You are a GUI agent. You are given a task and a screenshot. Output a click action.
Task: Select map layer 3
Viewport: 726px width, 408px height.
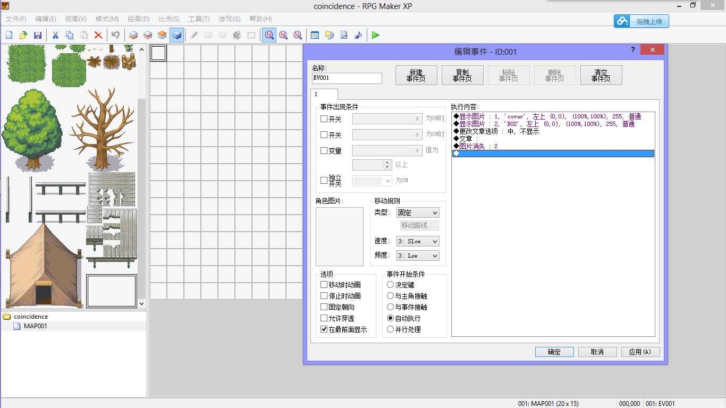click(162, 35)
